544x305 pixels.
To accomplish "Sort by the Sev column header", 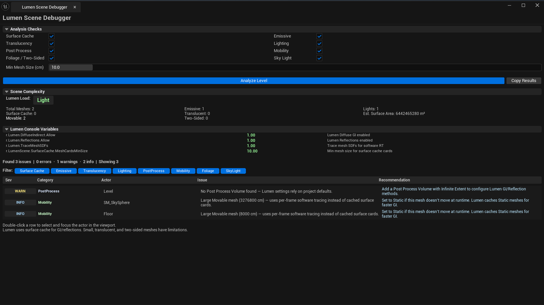I will point(8,180).
